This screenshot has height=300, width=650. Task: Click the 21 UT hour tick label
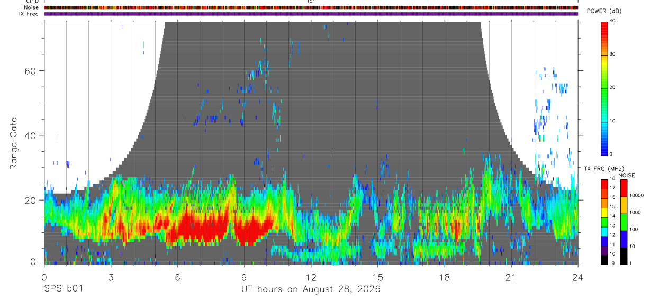point(511,277)
